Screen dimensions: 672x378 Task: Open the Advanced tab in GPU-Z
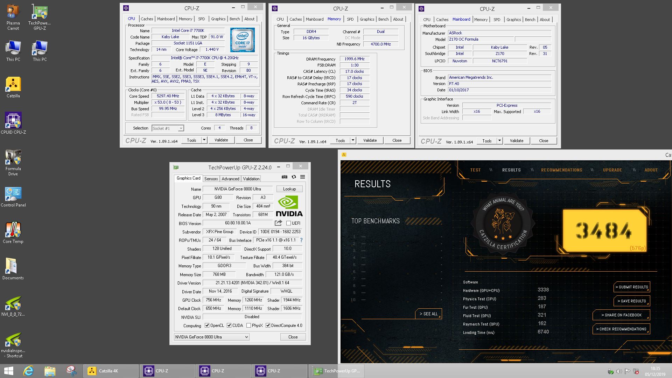click(x=230, y=178)
